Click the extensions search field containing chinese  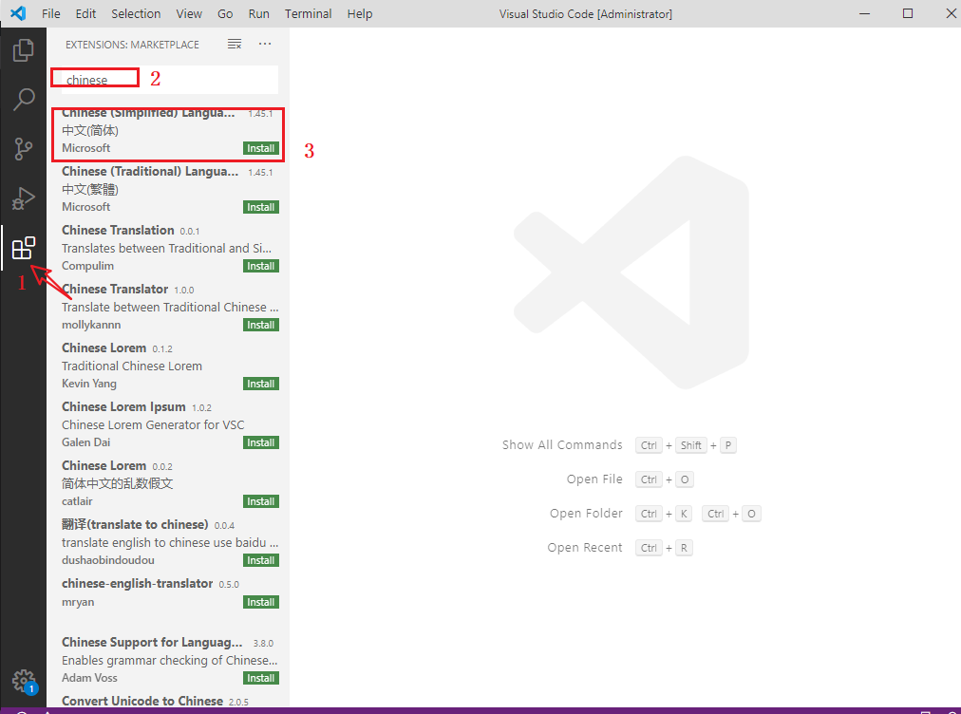170,80
